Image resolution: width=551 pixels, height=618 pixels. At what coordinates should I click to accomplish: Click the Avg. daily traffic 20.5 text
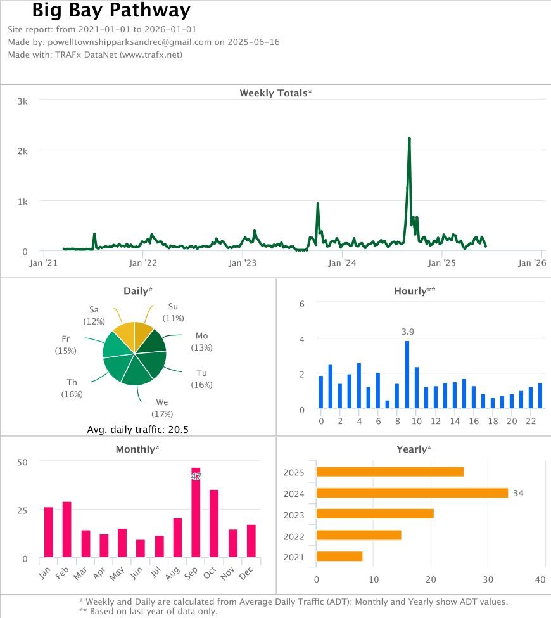[x=137, y=430]
